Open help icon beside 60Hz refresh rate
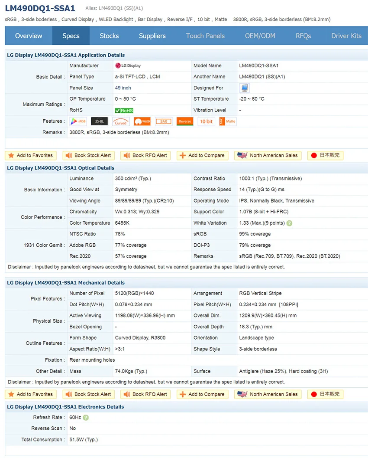Screen dimensions: 368x458 pyautogui.click(x=86, y=418)
